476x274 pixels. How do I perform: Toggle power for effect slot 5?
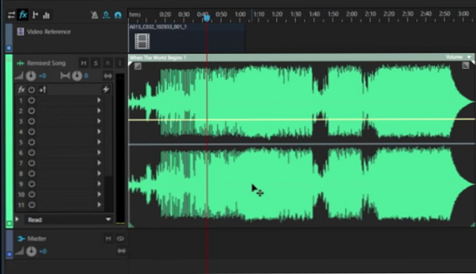[x=31, y=142]
